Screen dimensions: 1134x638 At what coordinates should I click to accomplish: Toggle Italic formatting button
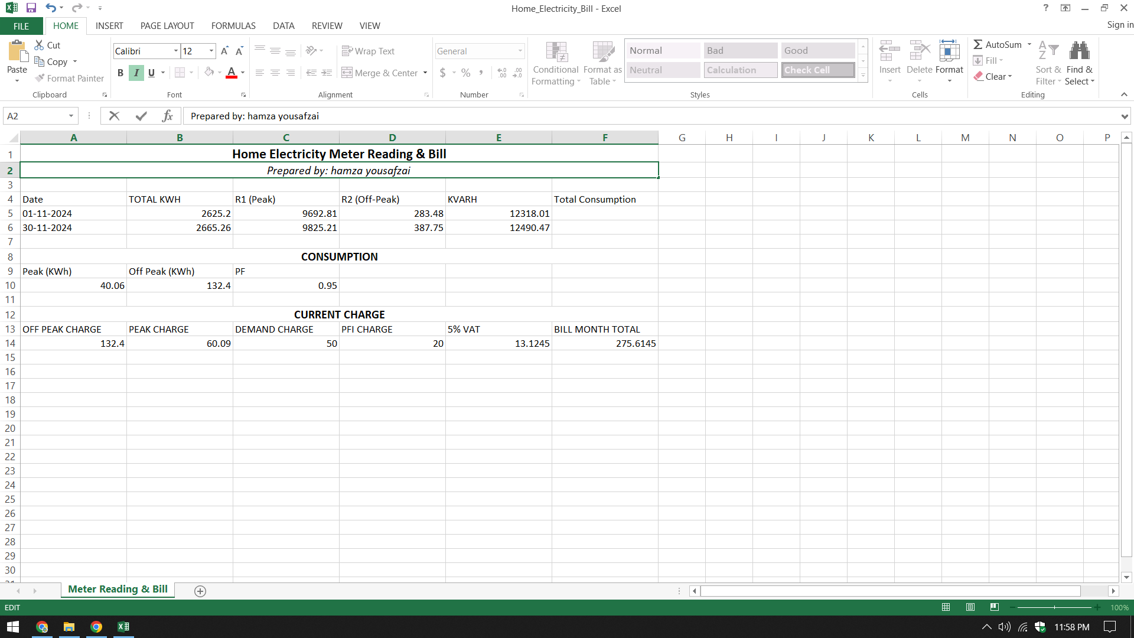pyautogui.click(x=136, y=73)
